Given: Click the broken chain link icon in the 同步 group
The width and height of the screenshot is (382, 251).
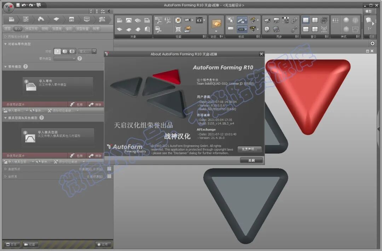Looking at the screenshot, I should [x=294, y=29].
